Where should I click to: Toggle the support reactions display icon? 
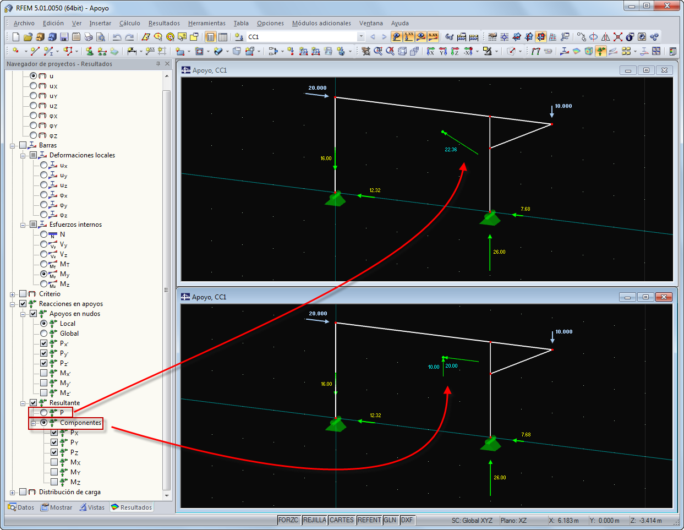(601, 51)
